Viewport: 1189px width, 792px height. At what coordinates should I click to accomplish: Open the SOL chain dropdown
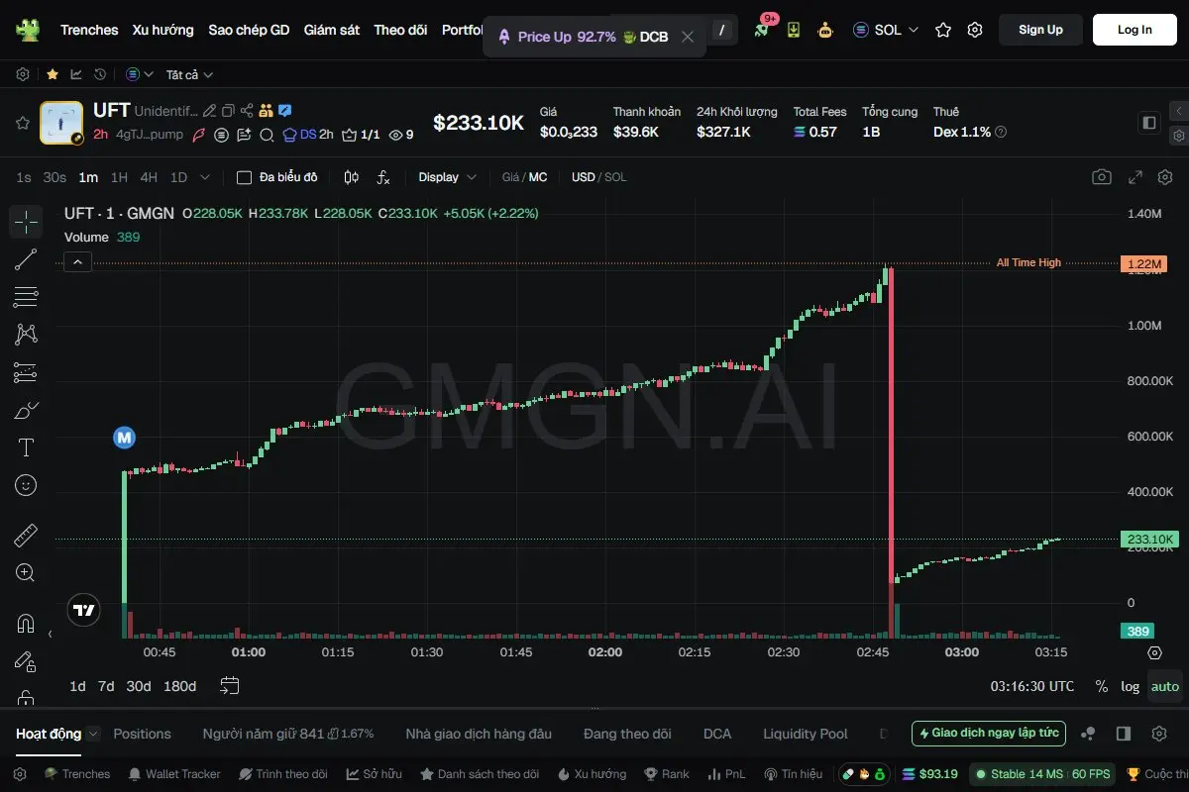(886, 30)
